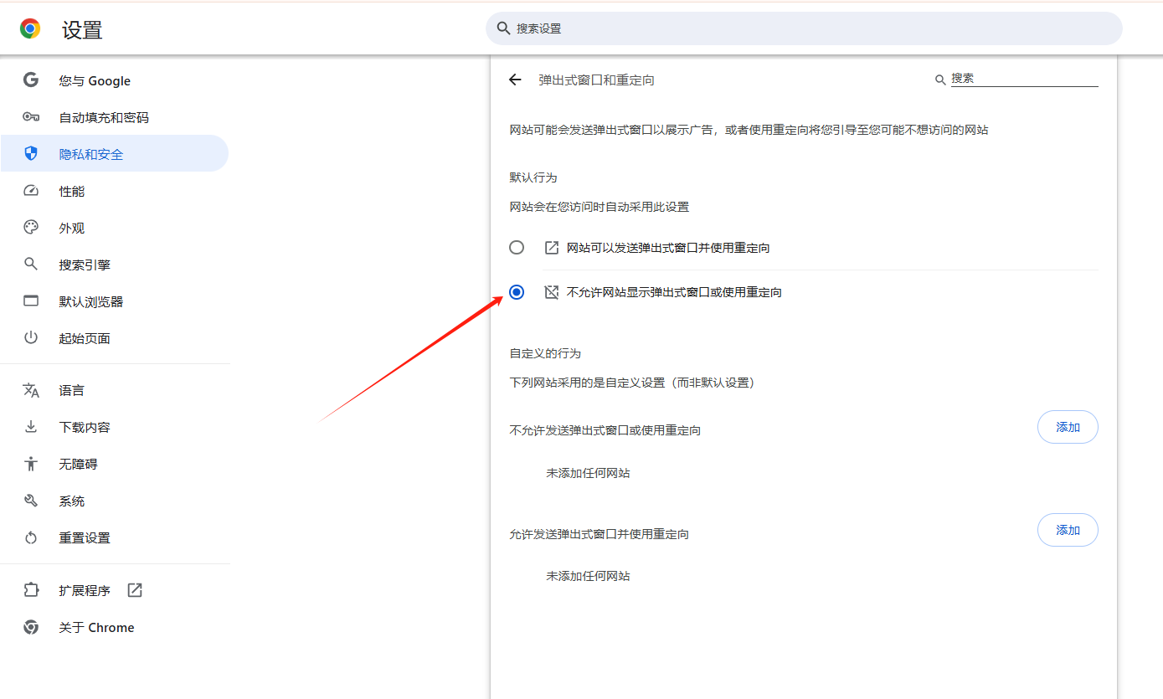Click the 弹出式窗口和重定向 page title
The height and width of the screenshot is (699, 1163).
[x=596, y=80]
